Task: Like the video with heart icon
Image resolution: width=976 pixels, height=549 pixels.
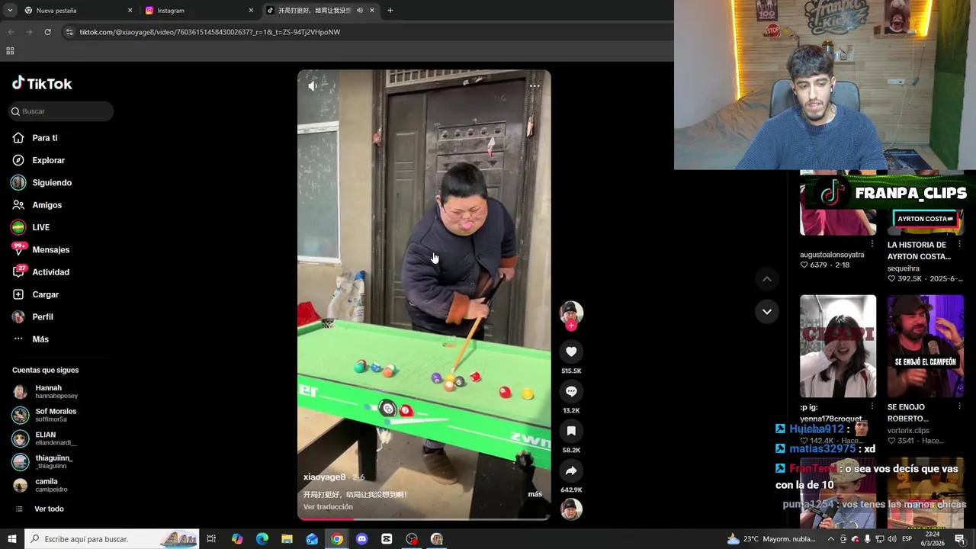Action: 571,352
